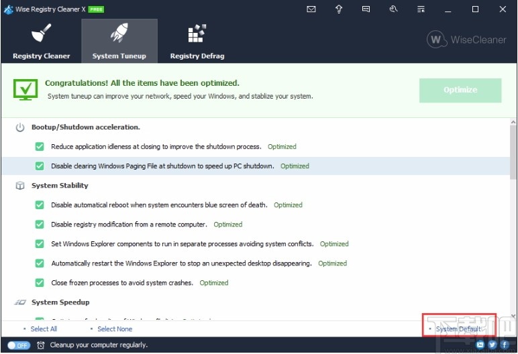Uncheck Disable registry modification from remote computer
The image size is (518, 354).
click(x=40, y=224)
